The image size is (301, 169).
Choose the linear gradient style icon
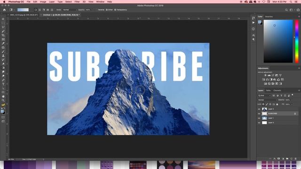pyautogui.click(x=36, y=10)
